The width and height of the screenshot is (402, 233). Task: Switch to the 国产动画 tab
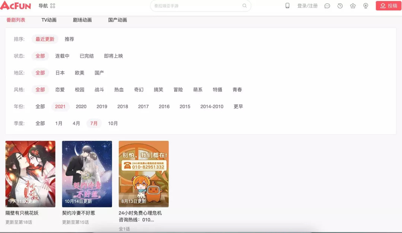coord(118,20)
